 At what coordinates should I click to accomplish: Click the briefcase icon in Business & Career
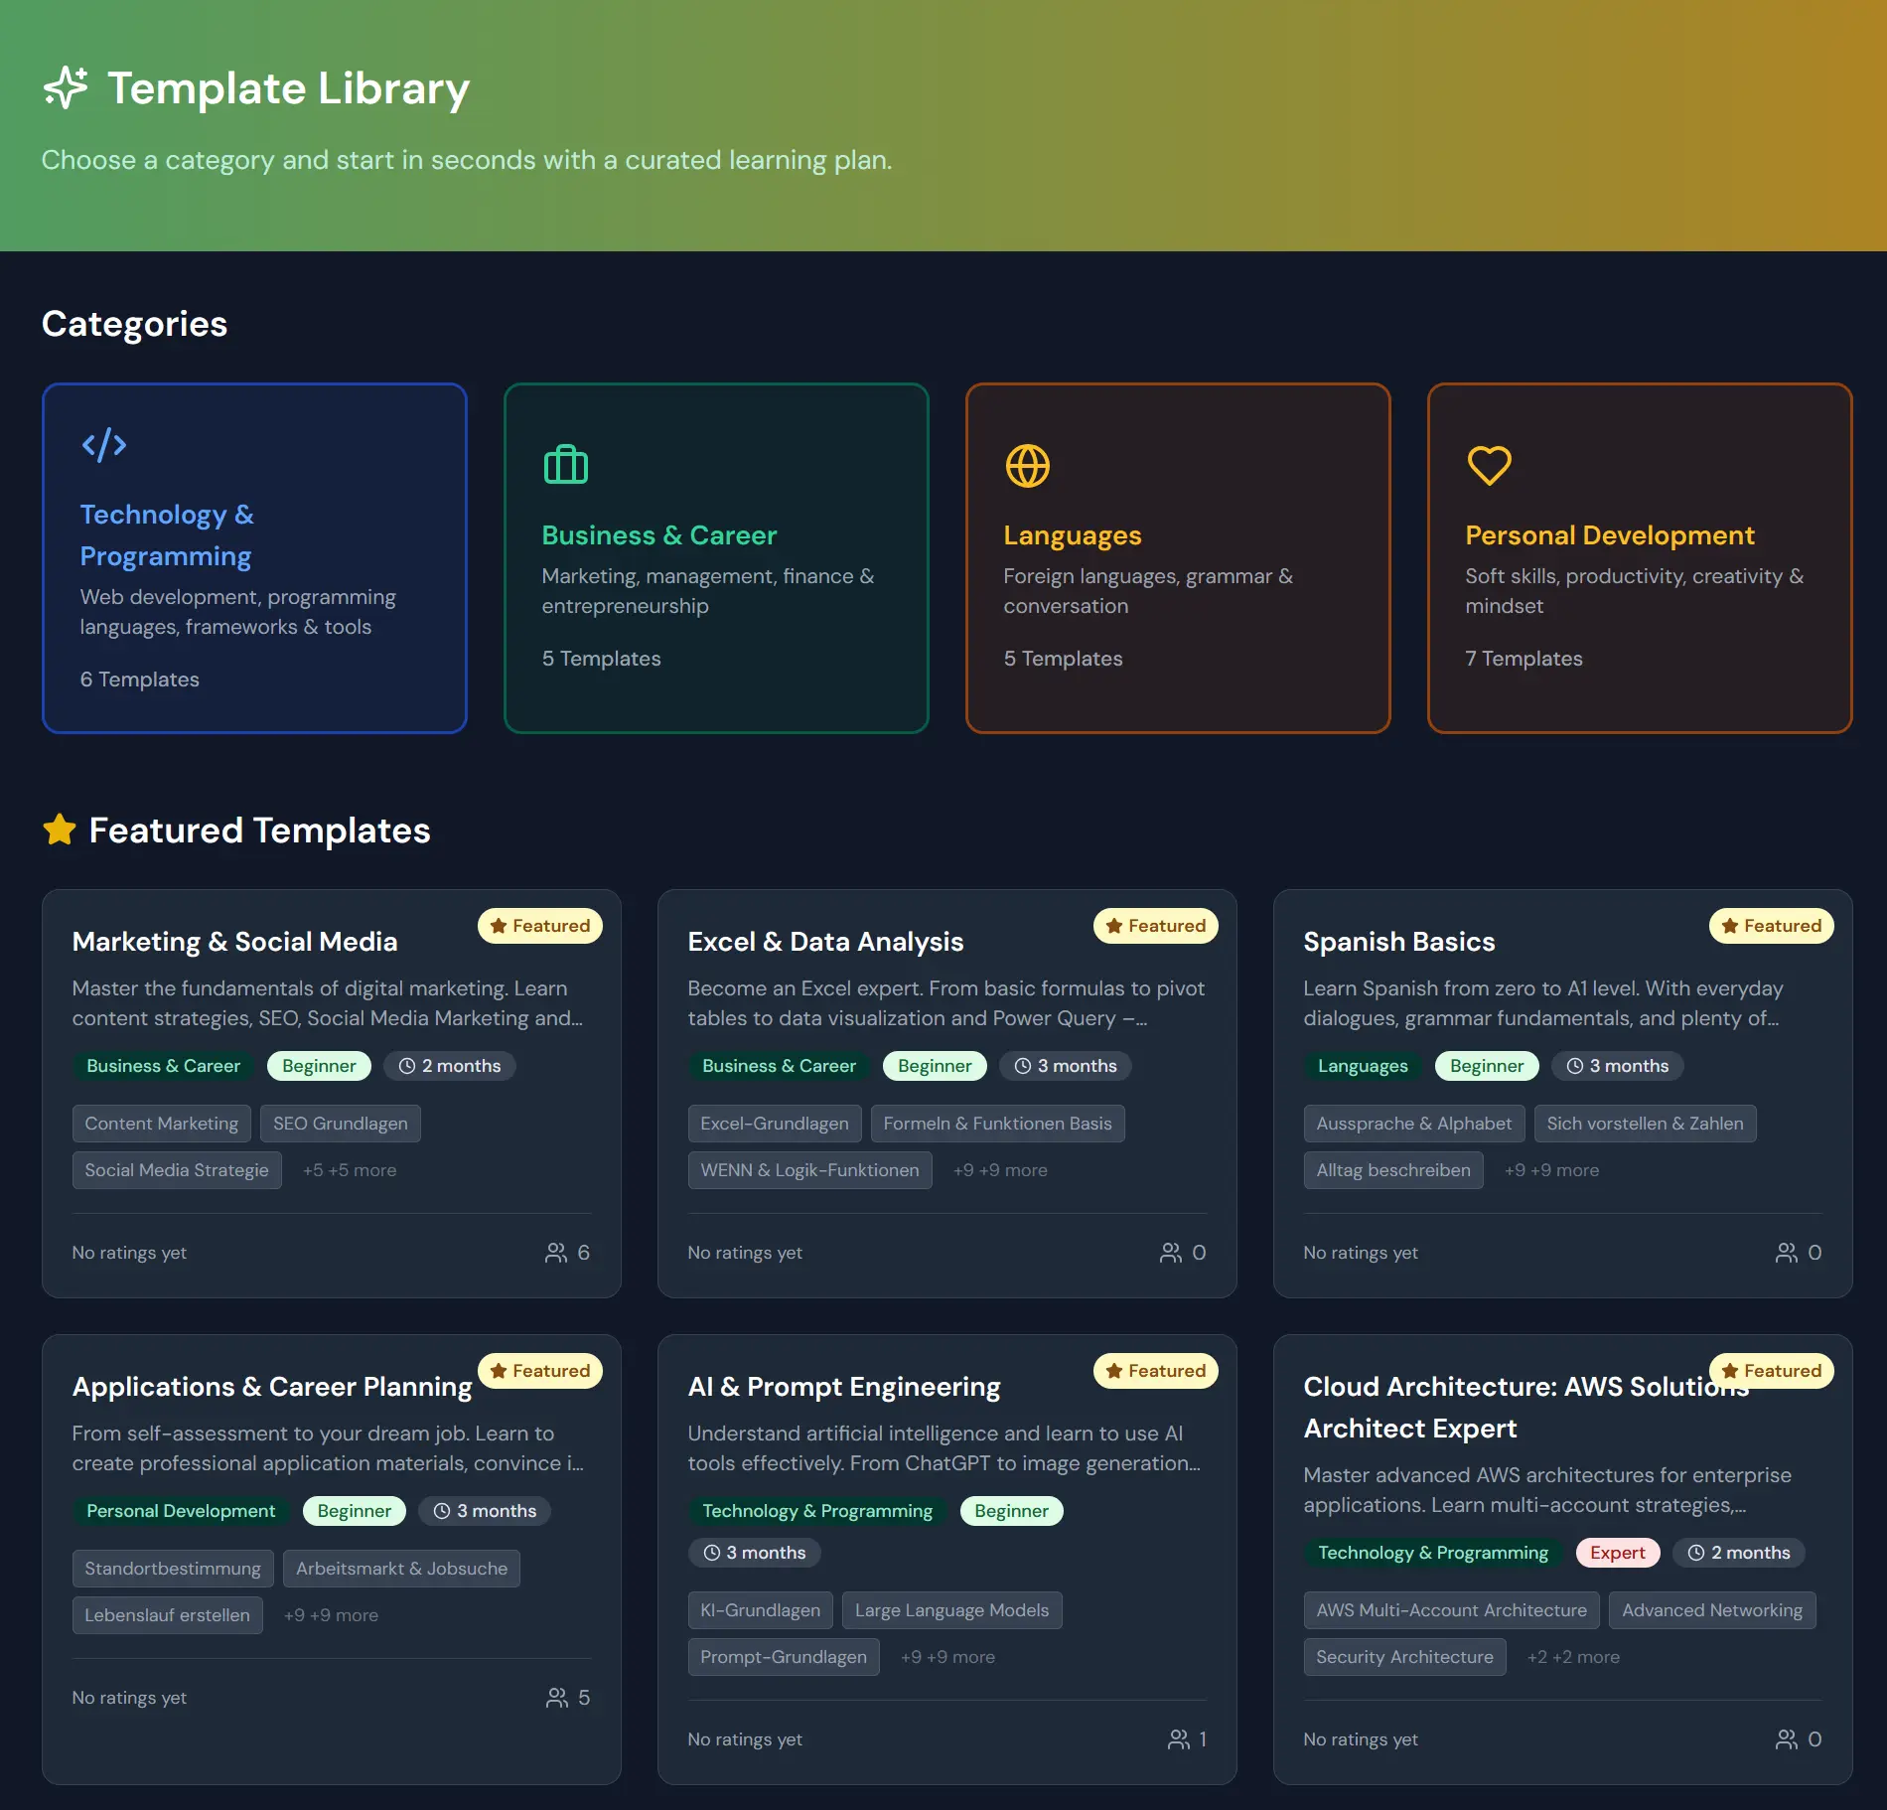565,465
